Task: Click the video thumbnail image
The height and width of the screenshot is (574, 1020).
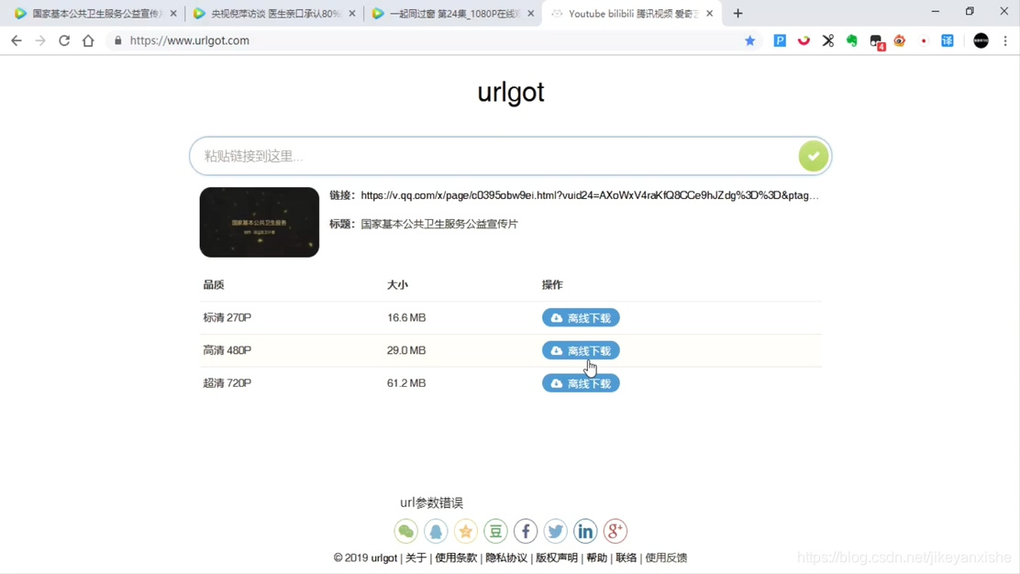Action: (260, 222)
